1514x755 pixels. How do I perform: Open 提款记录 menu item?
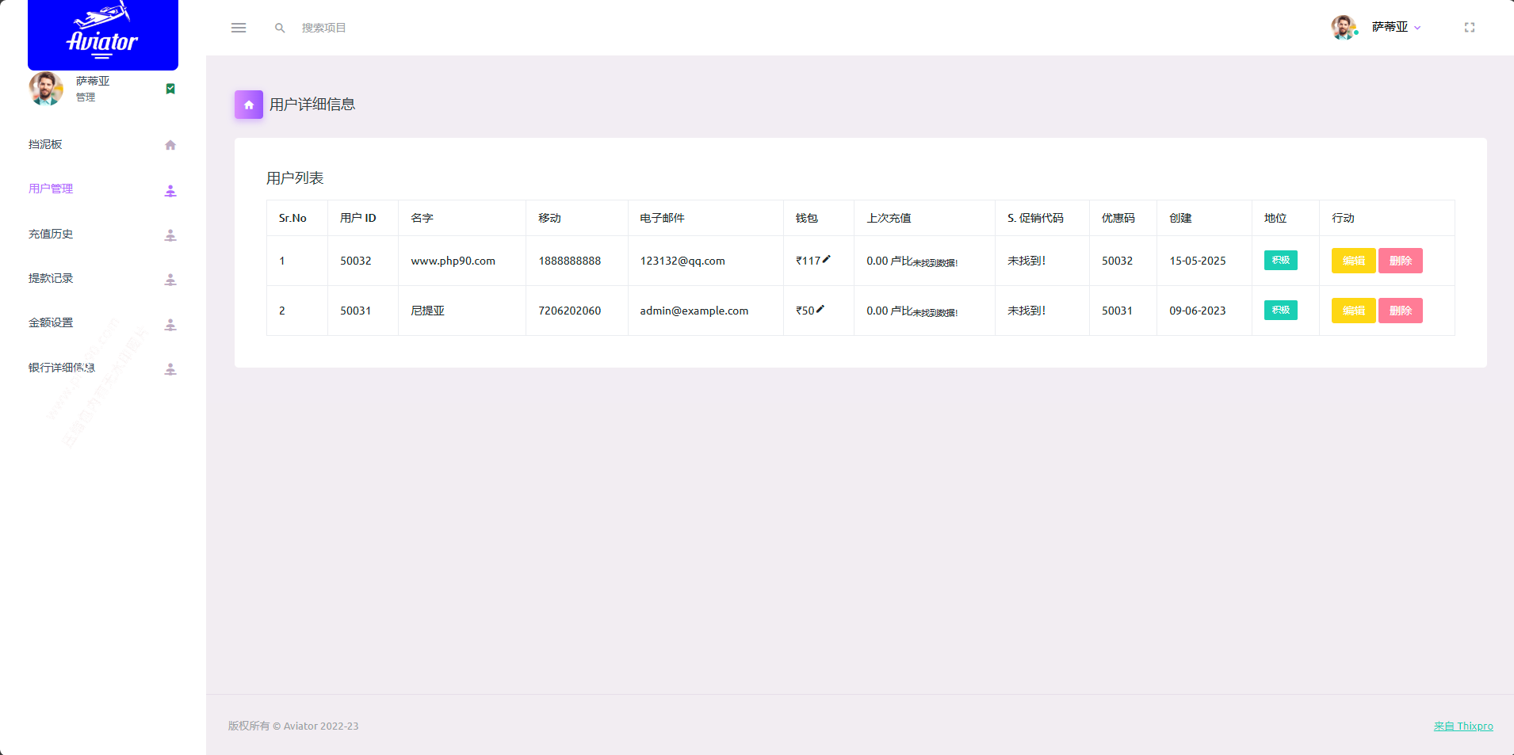pos(51,278)
